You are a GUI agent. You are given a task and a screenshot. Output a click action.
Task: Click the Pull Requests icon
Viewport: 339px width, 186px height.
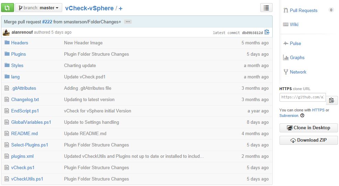coord(286,10)
